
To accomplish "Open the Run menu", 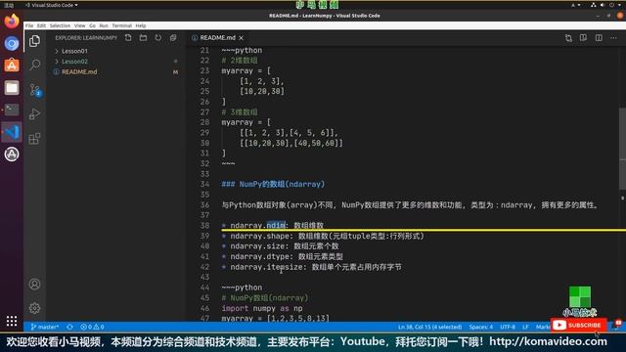I will point(104,25).
